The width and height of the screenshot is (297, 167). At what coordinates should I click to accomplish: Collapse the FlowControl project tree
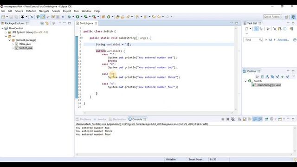click(3, 28)
